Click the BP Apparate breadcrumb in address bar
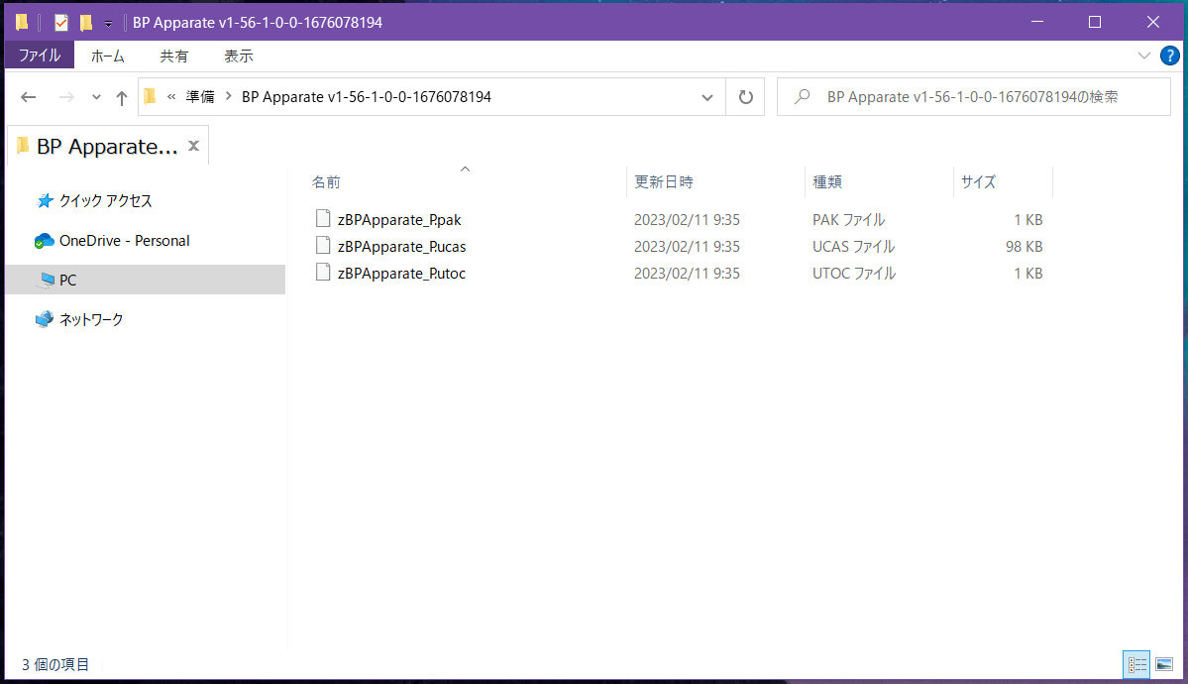The height and width of the screenshot is (684, 1188). coord(366,97)
